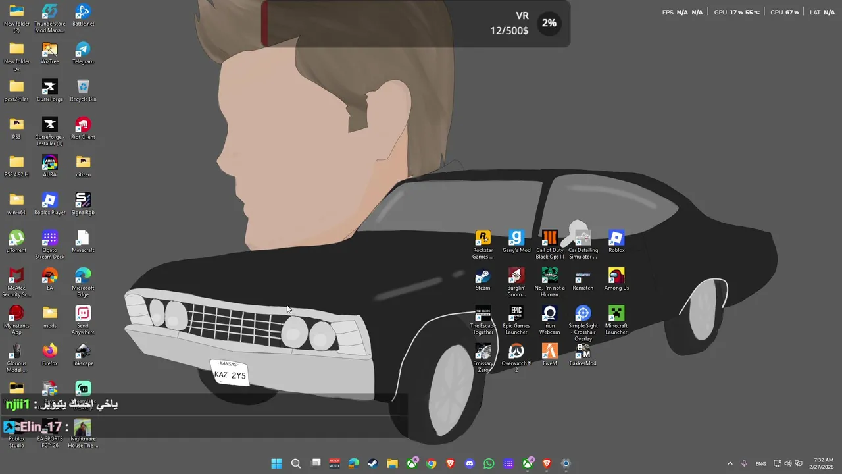
Task: Open Microsoft Edge from the desktop
Action: 83,282
